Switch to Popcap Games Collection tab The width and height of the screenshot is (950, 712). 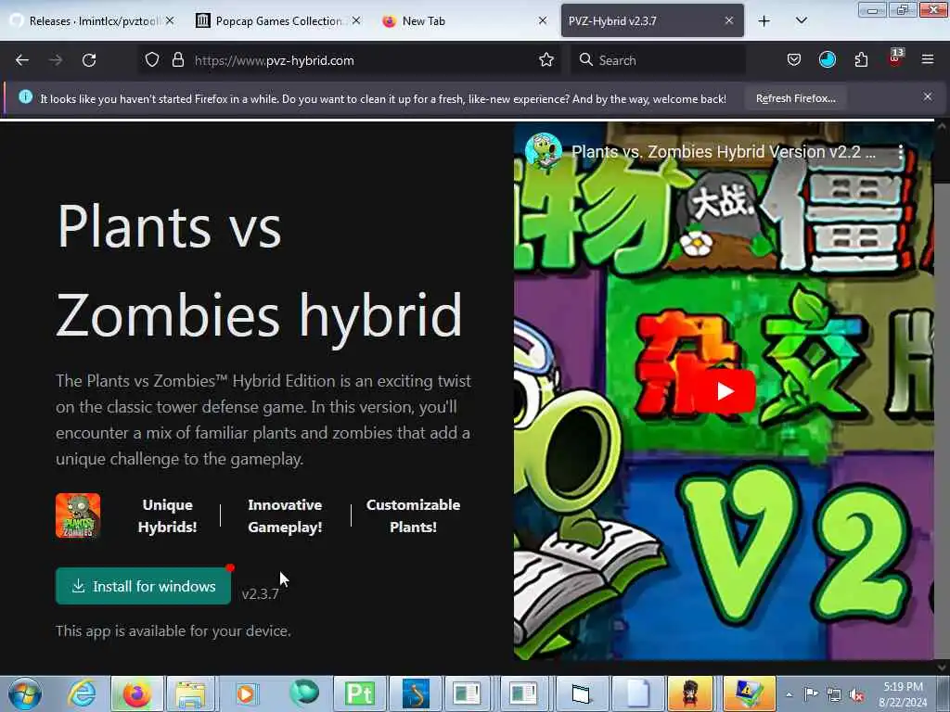click(x=278, y=21)
